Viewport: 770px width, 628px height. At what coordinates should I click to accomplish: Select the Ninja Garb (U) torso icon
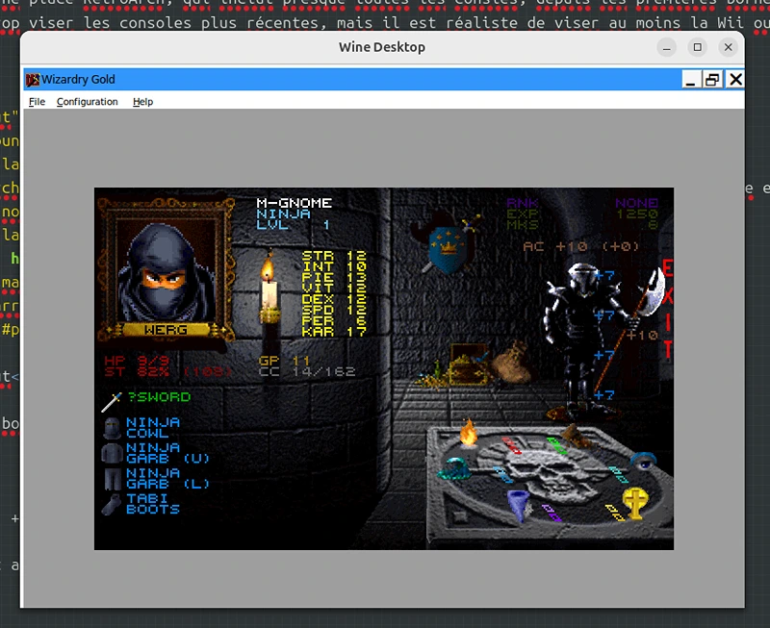pyautogui.click(x=112, y=453)
